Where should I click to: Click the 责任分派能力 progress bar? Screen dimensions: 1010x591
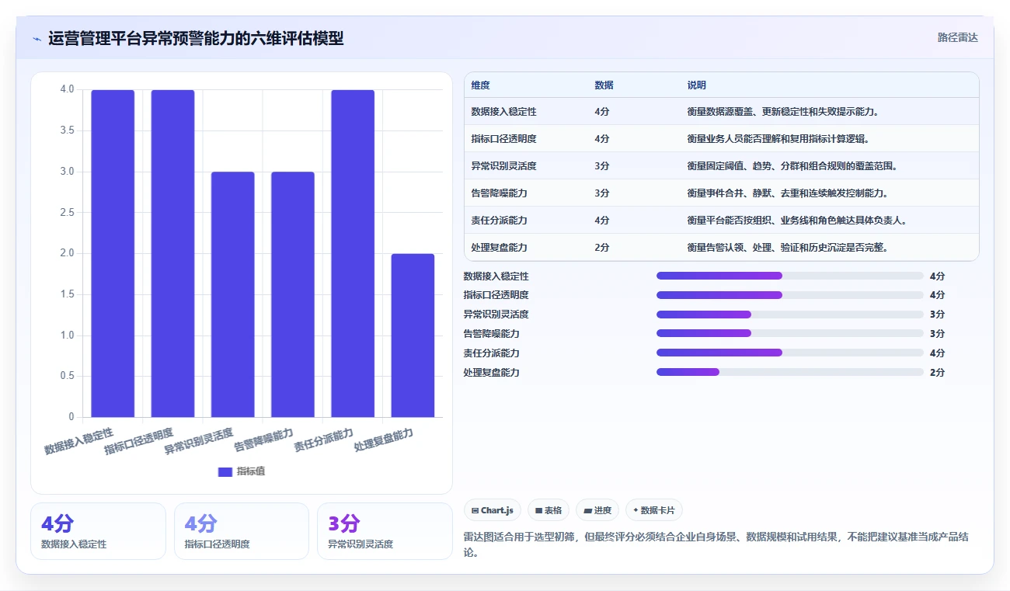(x=790, y=353)
